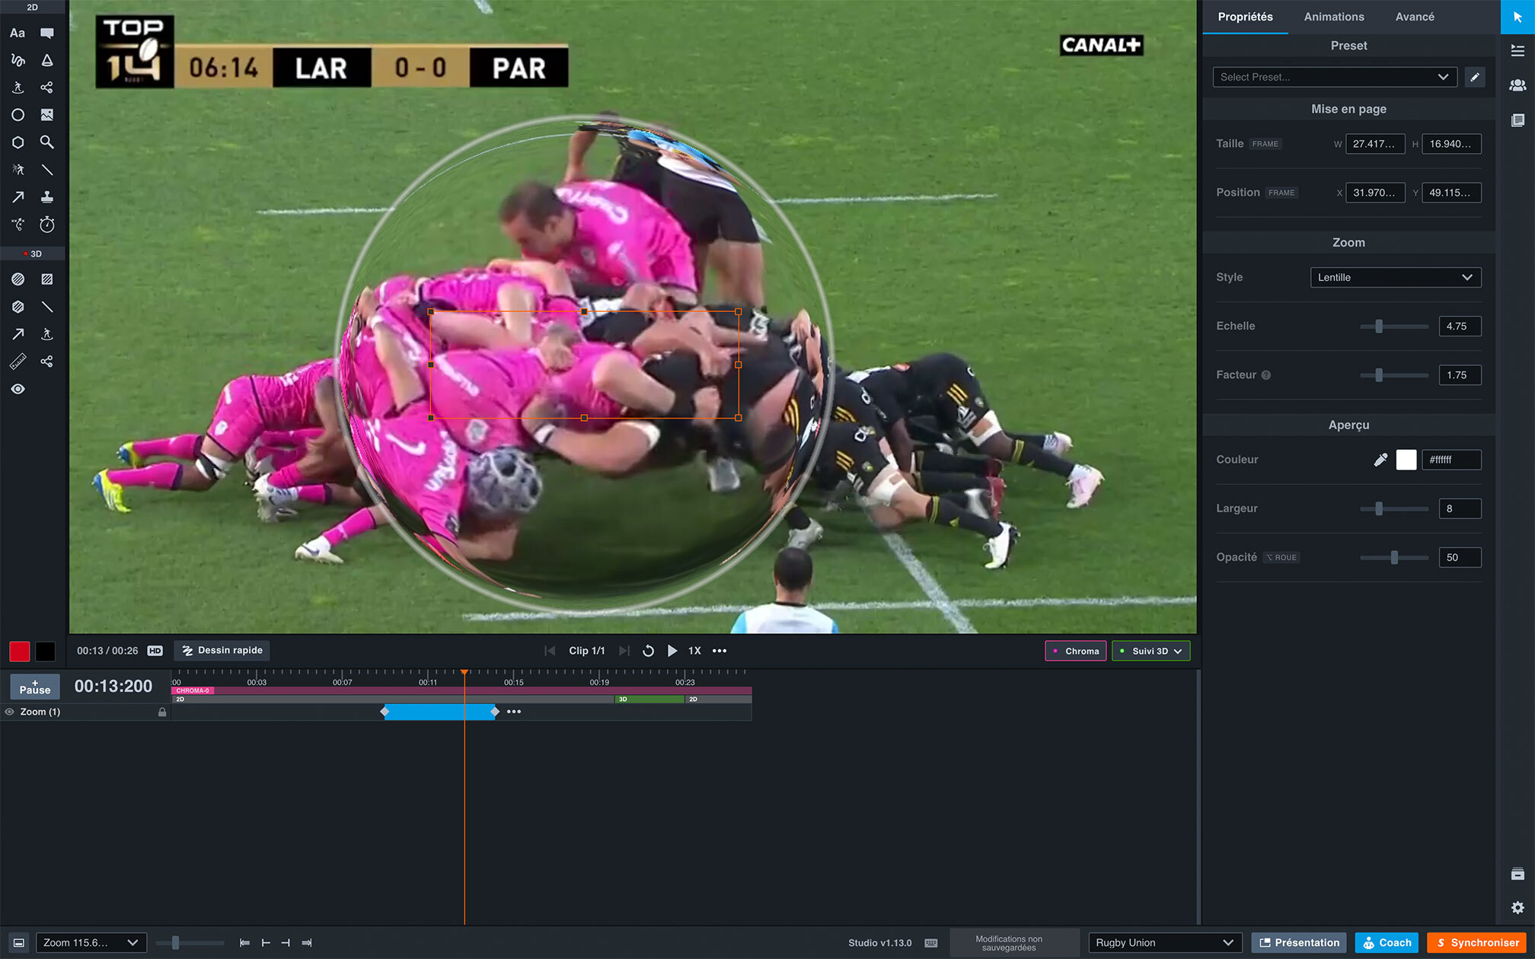The width and height of the screenshot is (1535, 959).
Task: Open the Select Preset dropdown
Action: (1334, 77)
